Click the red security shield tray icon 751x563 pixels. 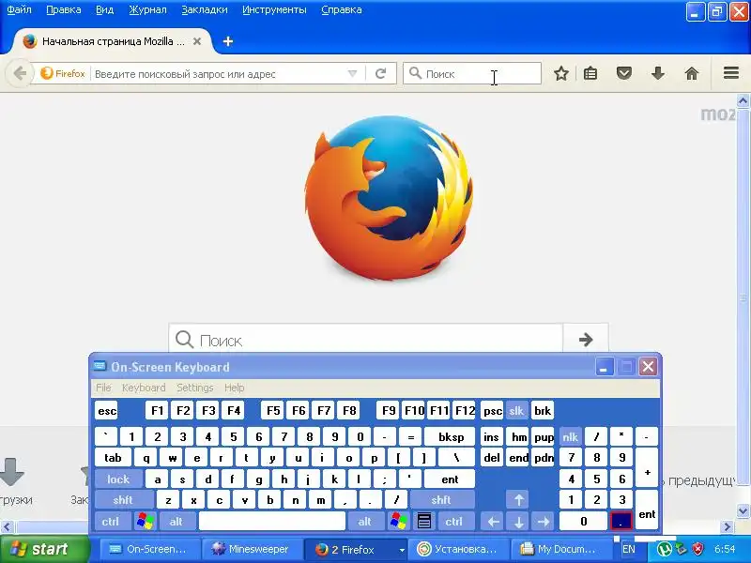(698, 549)
